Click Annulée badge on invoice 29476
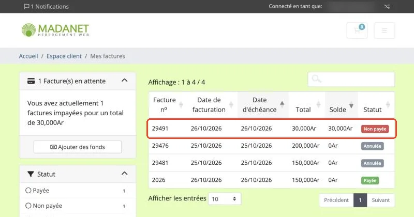This screenshot has width=414, height=217. click(372, 146)
